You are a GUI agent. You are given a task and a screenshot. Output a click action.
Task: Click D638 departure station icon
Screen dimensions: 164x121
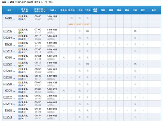(x=19, y=109)
